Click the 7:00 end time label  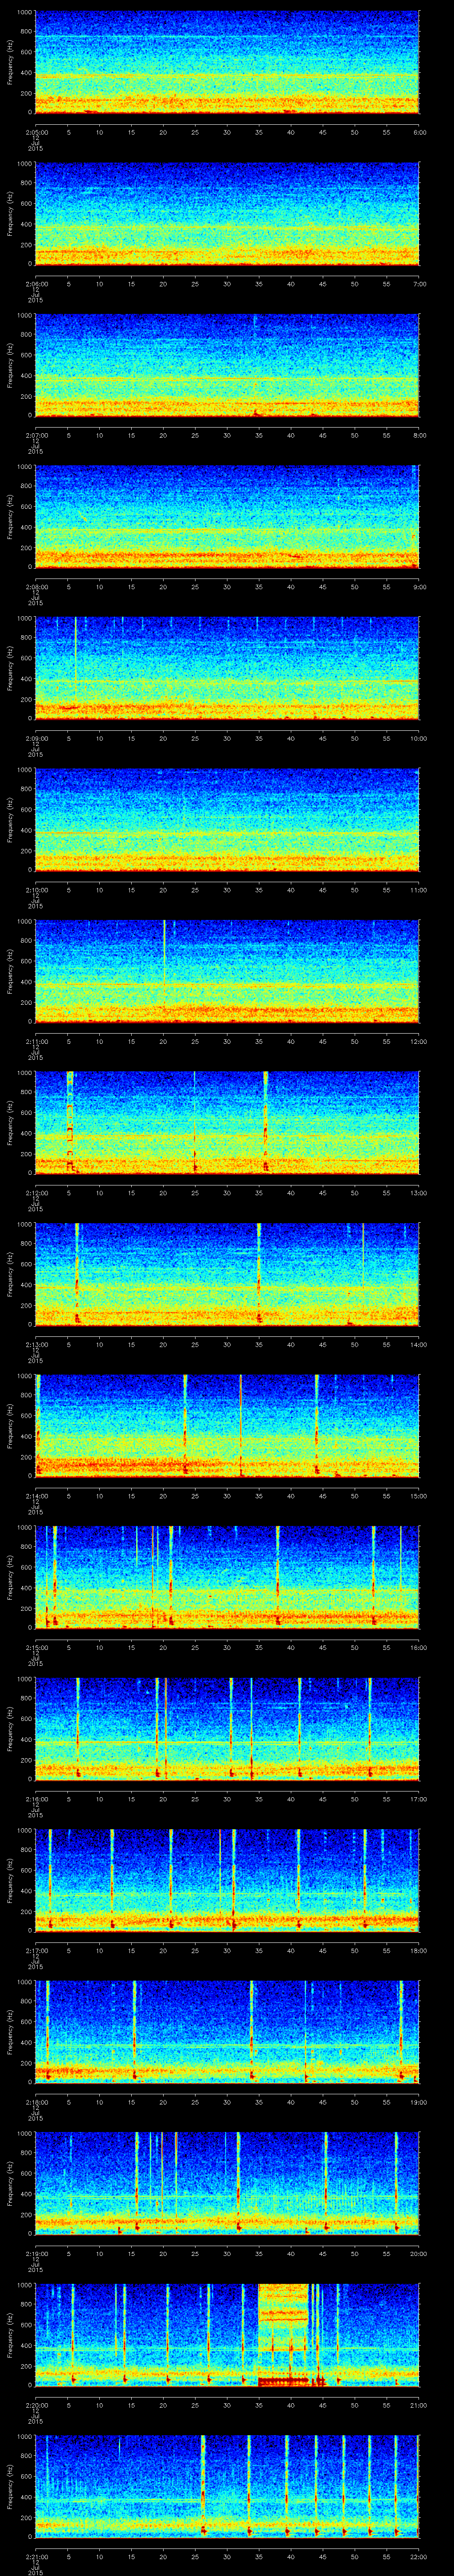(419, 284)
